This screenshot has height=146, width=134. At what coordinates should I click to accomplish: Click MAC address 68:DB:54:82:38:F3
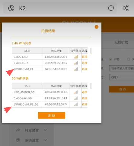click(x=56, y=69)
